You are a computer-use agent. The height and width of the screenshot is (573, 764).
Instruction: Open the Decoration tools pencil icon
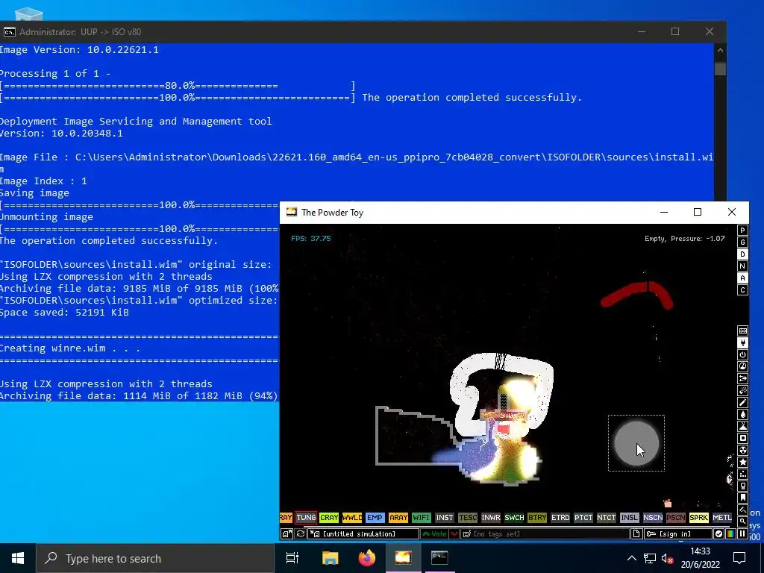tap(742, 510)
